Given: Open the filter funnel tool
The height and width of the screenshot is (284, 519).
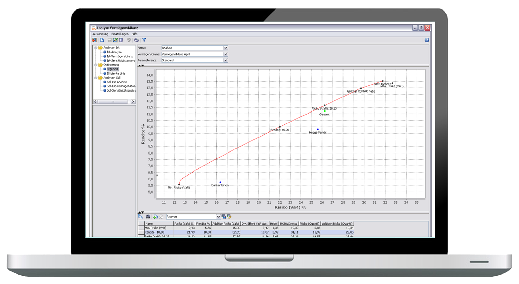Looking at the screenshot, I should [x=144, y=40].
